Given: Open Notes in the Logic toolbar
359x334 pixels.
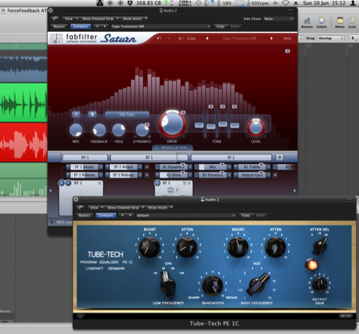Looking at the screenshot, I should point(340,23).
